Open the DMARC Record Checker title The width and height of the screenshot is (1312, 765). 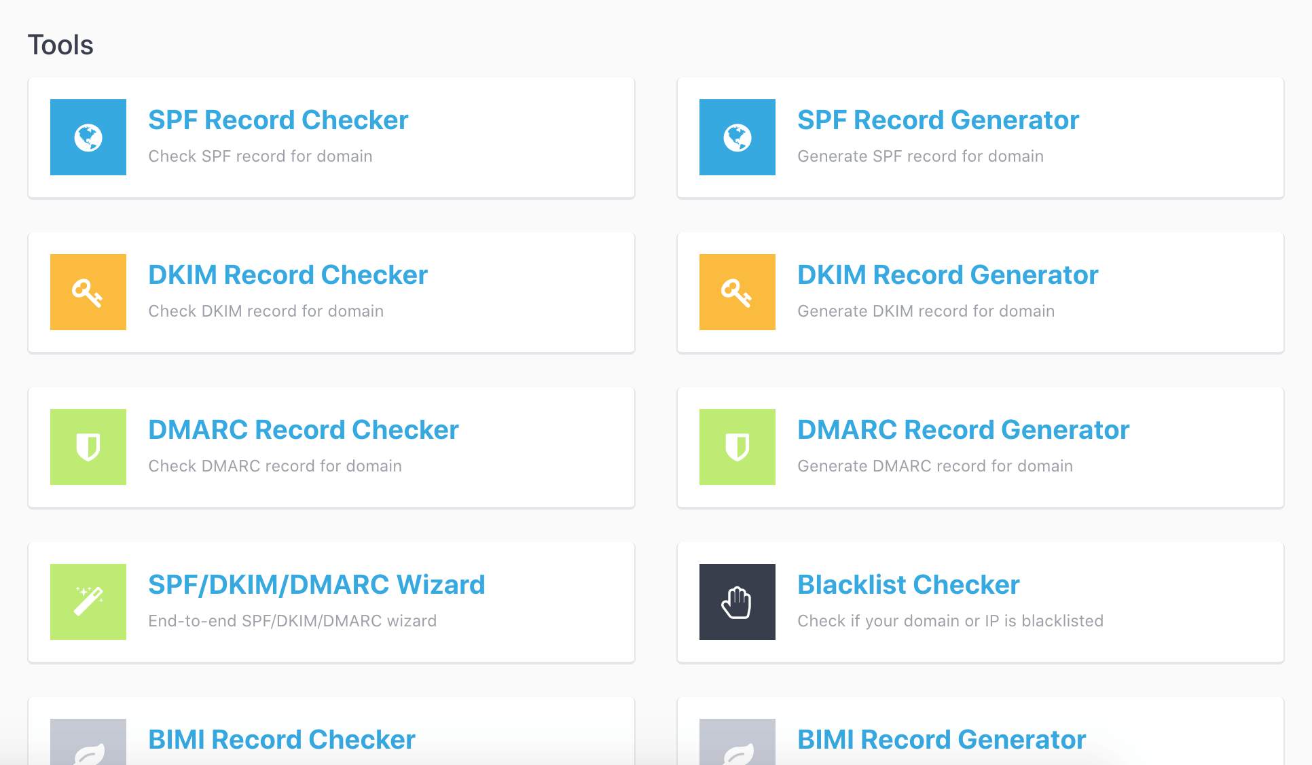(x=303, y=430)
